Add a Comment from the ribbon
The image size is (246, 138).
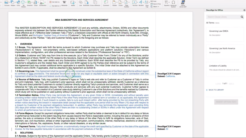[106, 3]
